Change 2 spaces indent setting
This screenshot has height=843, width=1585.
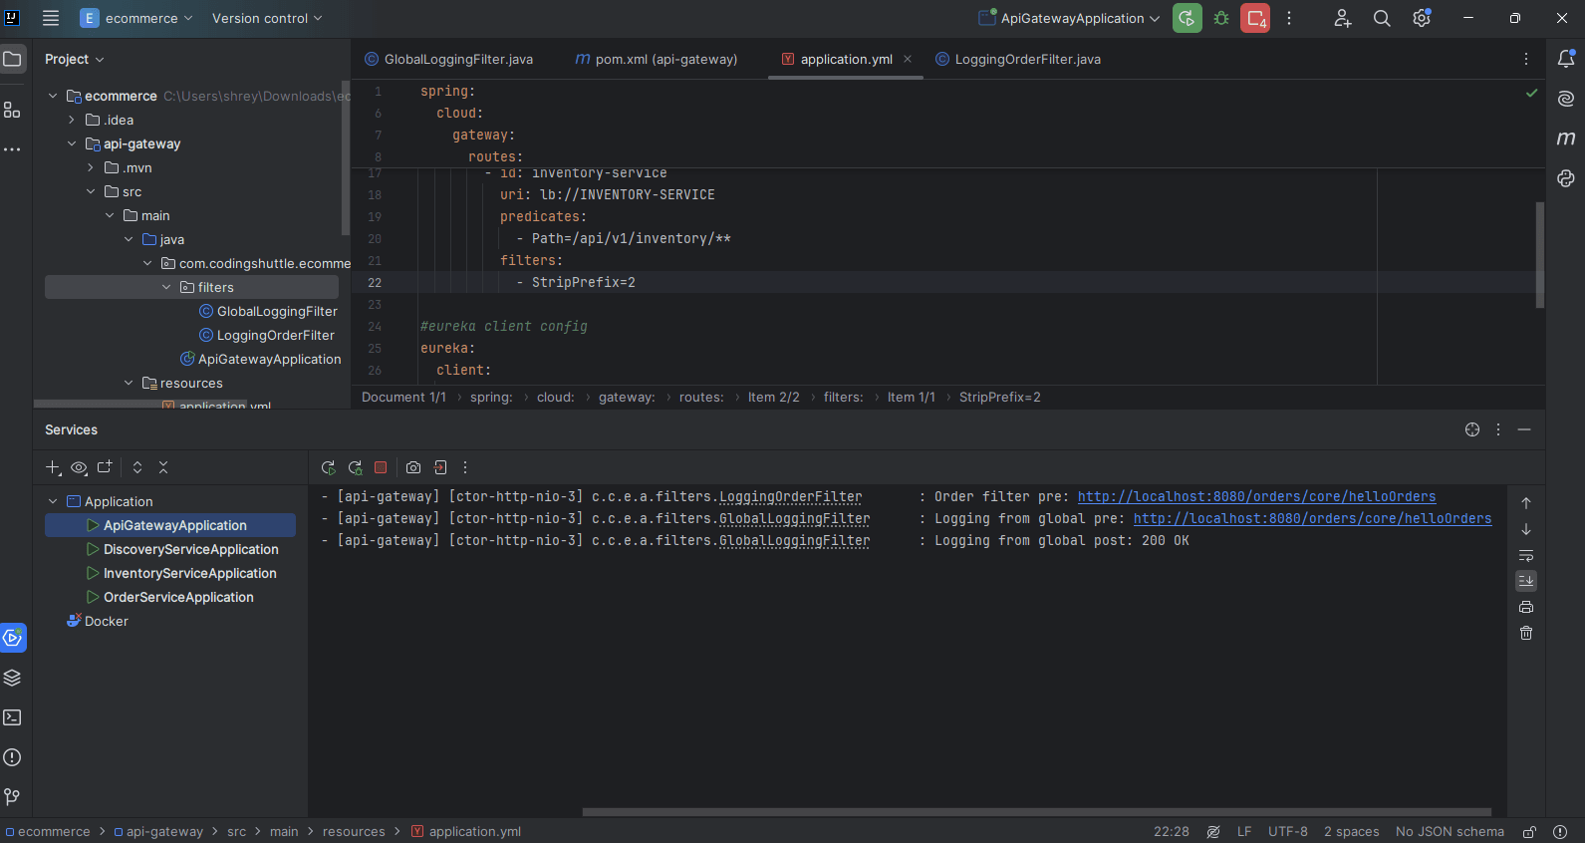[1352, 832]
